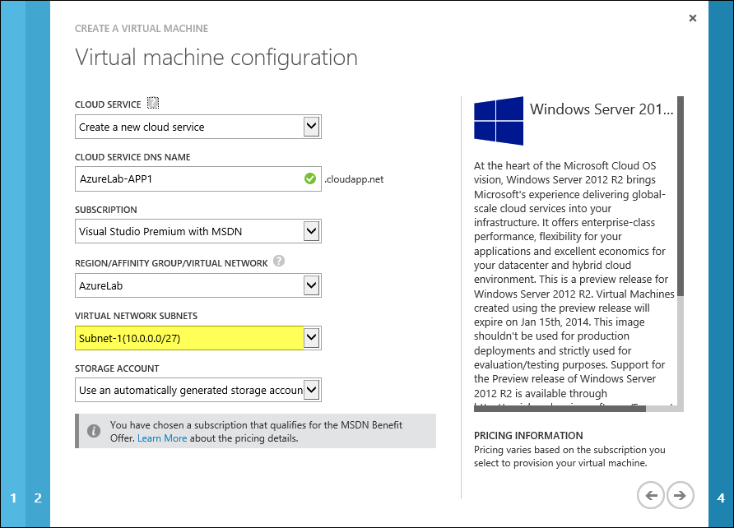The width and height of the screenshot is (734, 528).
Task: Click the green DNS name validation checkmark
Action: pyautogui.click(x=310, y=178)
